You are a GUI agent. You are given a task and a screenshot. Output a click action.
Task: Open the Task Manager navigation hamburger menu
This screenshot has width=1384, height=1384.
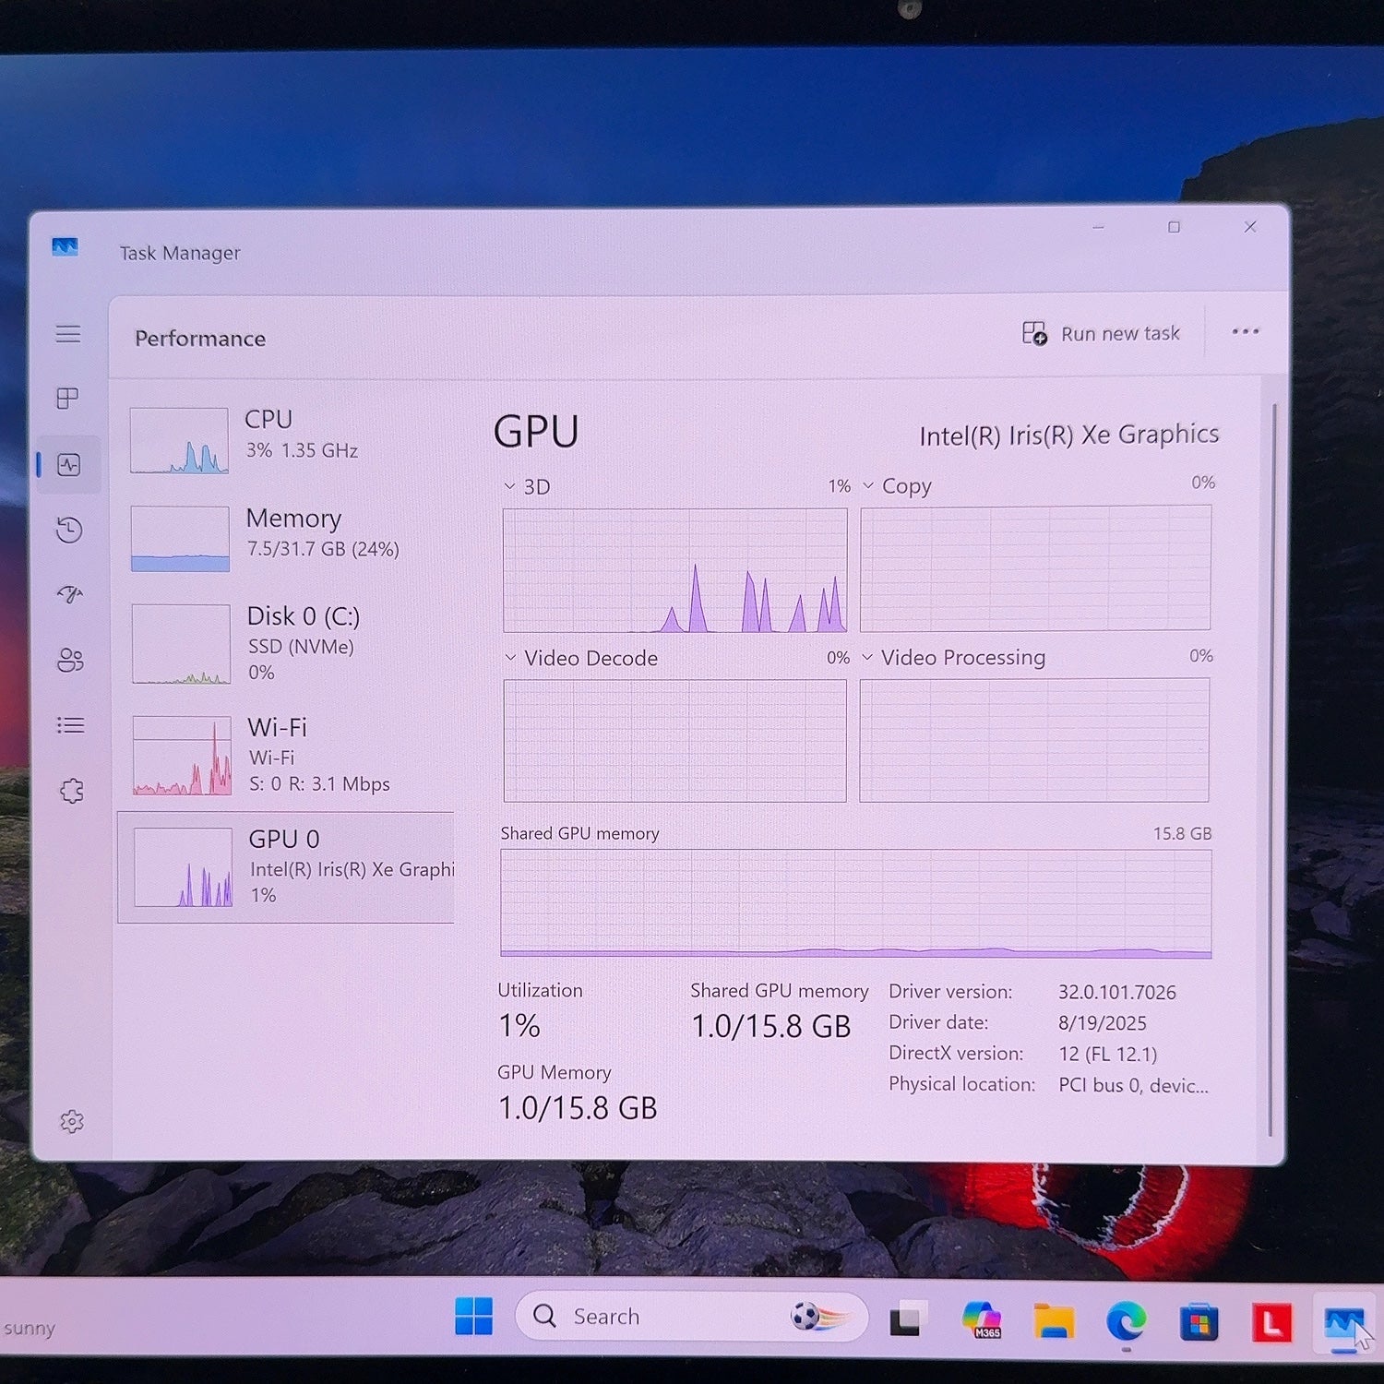click(68, 334)
